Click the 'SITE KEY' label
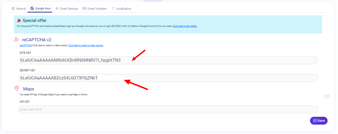This screenshot has height=134, width=338. click(x=25, y=53)
